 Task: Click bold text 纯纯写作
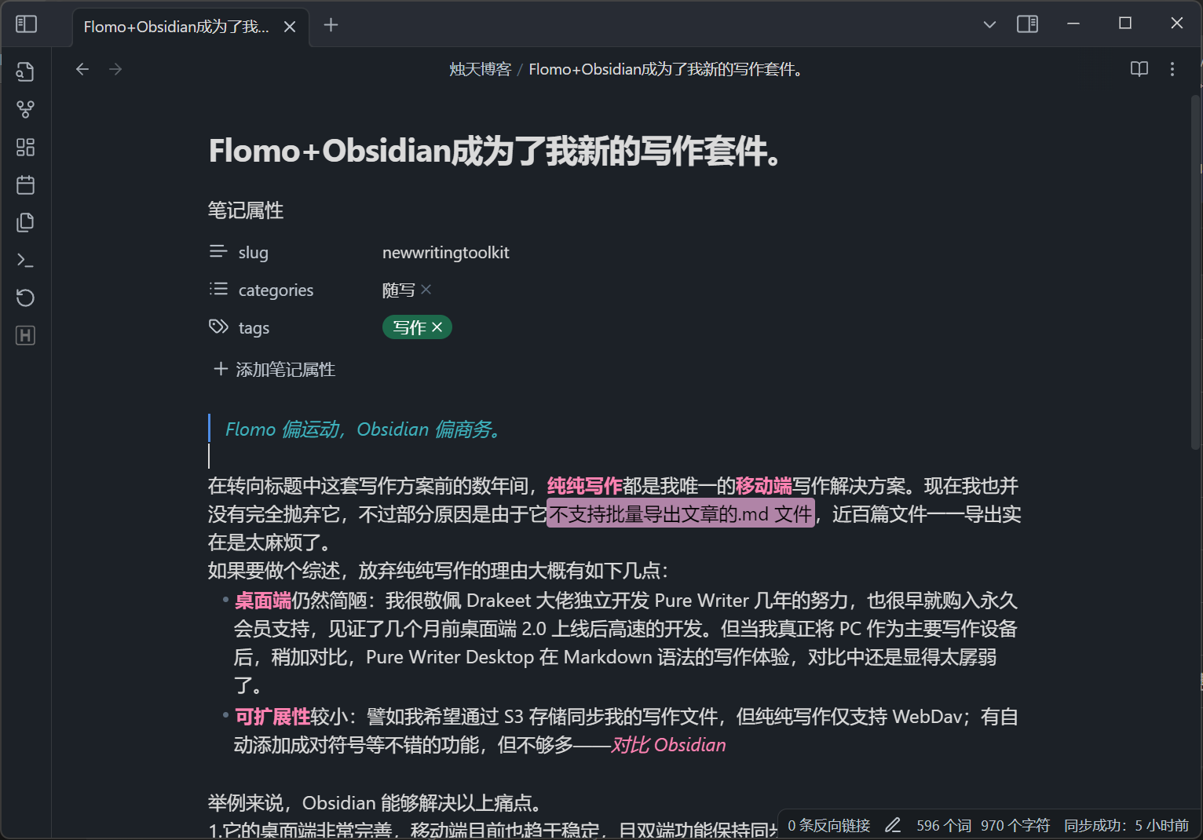point(584,486)
